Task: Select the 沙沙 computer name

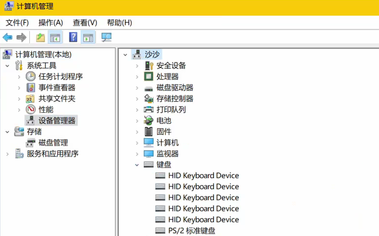Action: pyautogui.click(x=152, y=54)
